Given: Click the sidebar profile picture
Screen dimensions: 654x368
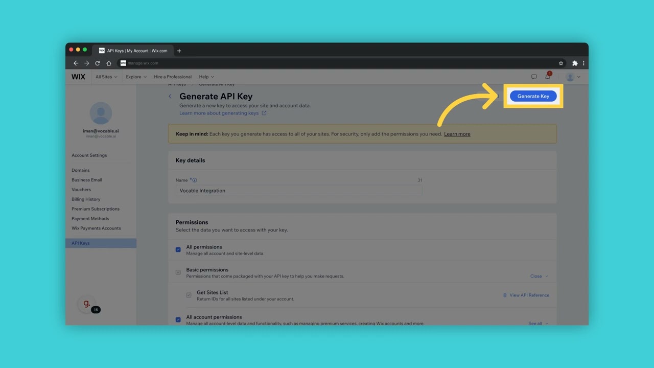Looking at the screenshot, I should [101, 113].
